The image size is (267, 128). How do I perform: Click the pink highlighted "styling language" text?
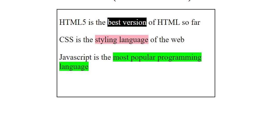point(121,40)
